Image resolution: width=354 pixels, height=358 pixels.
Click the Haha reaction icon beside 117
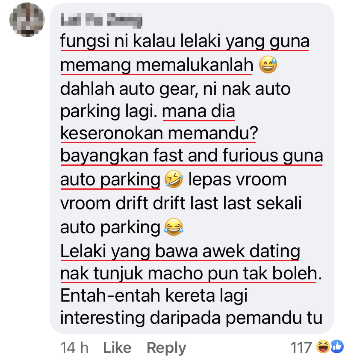[323, 346]
